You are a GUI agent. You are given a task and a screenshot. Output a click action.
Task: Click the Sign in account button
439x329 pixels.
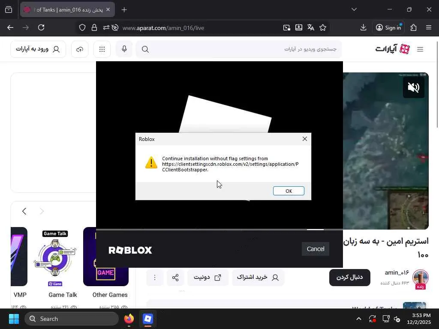tap(388, 27)
